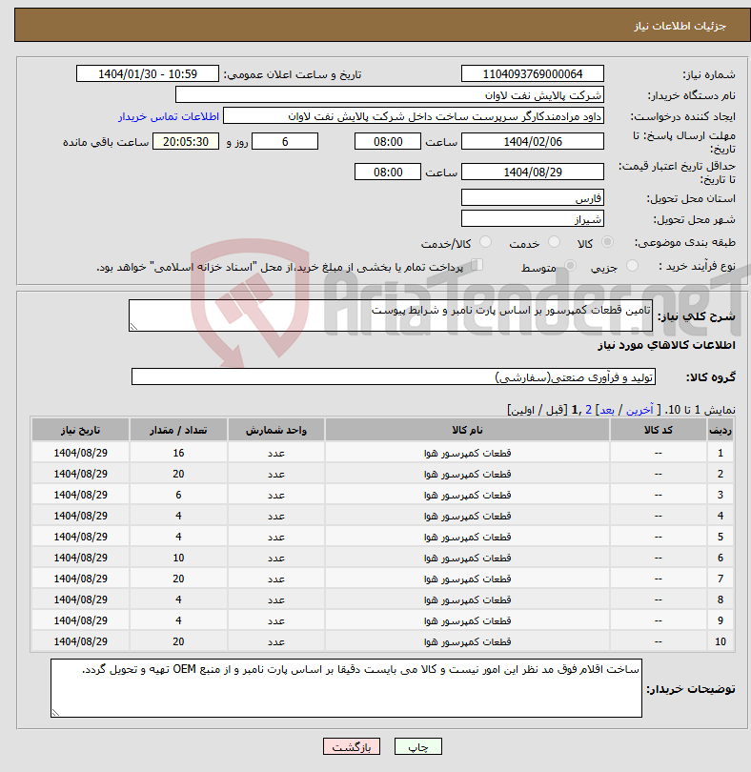Click the buyer notes textarea

coord(346,688)
